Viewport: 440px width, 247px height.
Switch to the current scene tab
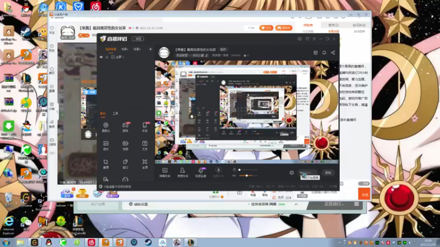point(111,49)
